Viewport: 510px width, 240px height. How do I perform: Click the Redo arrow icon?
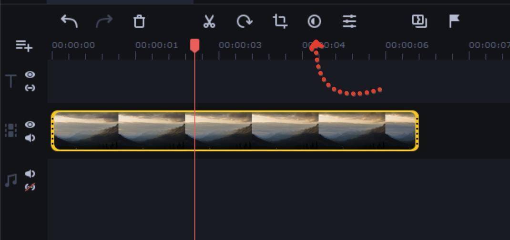pos(105,21)
